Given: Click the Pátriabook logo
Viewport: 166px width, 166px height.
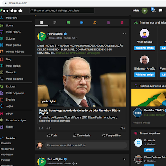Looking at the screenshot, I should coord(11,11).
